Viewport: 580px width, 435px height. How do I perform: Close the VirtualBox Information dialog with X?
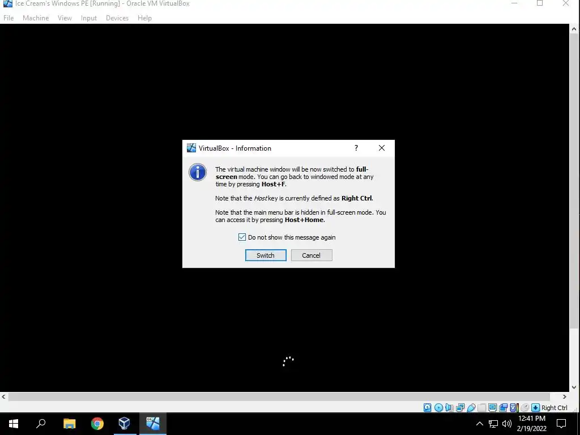(x=382, y=148)
